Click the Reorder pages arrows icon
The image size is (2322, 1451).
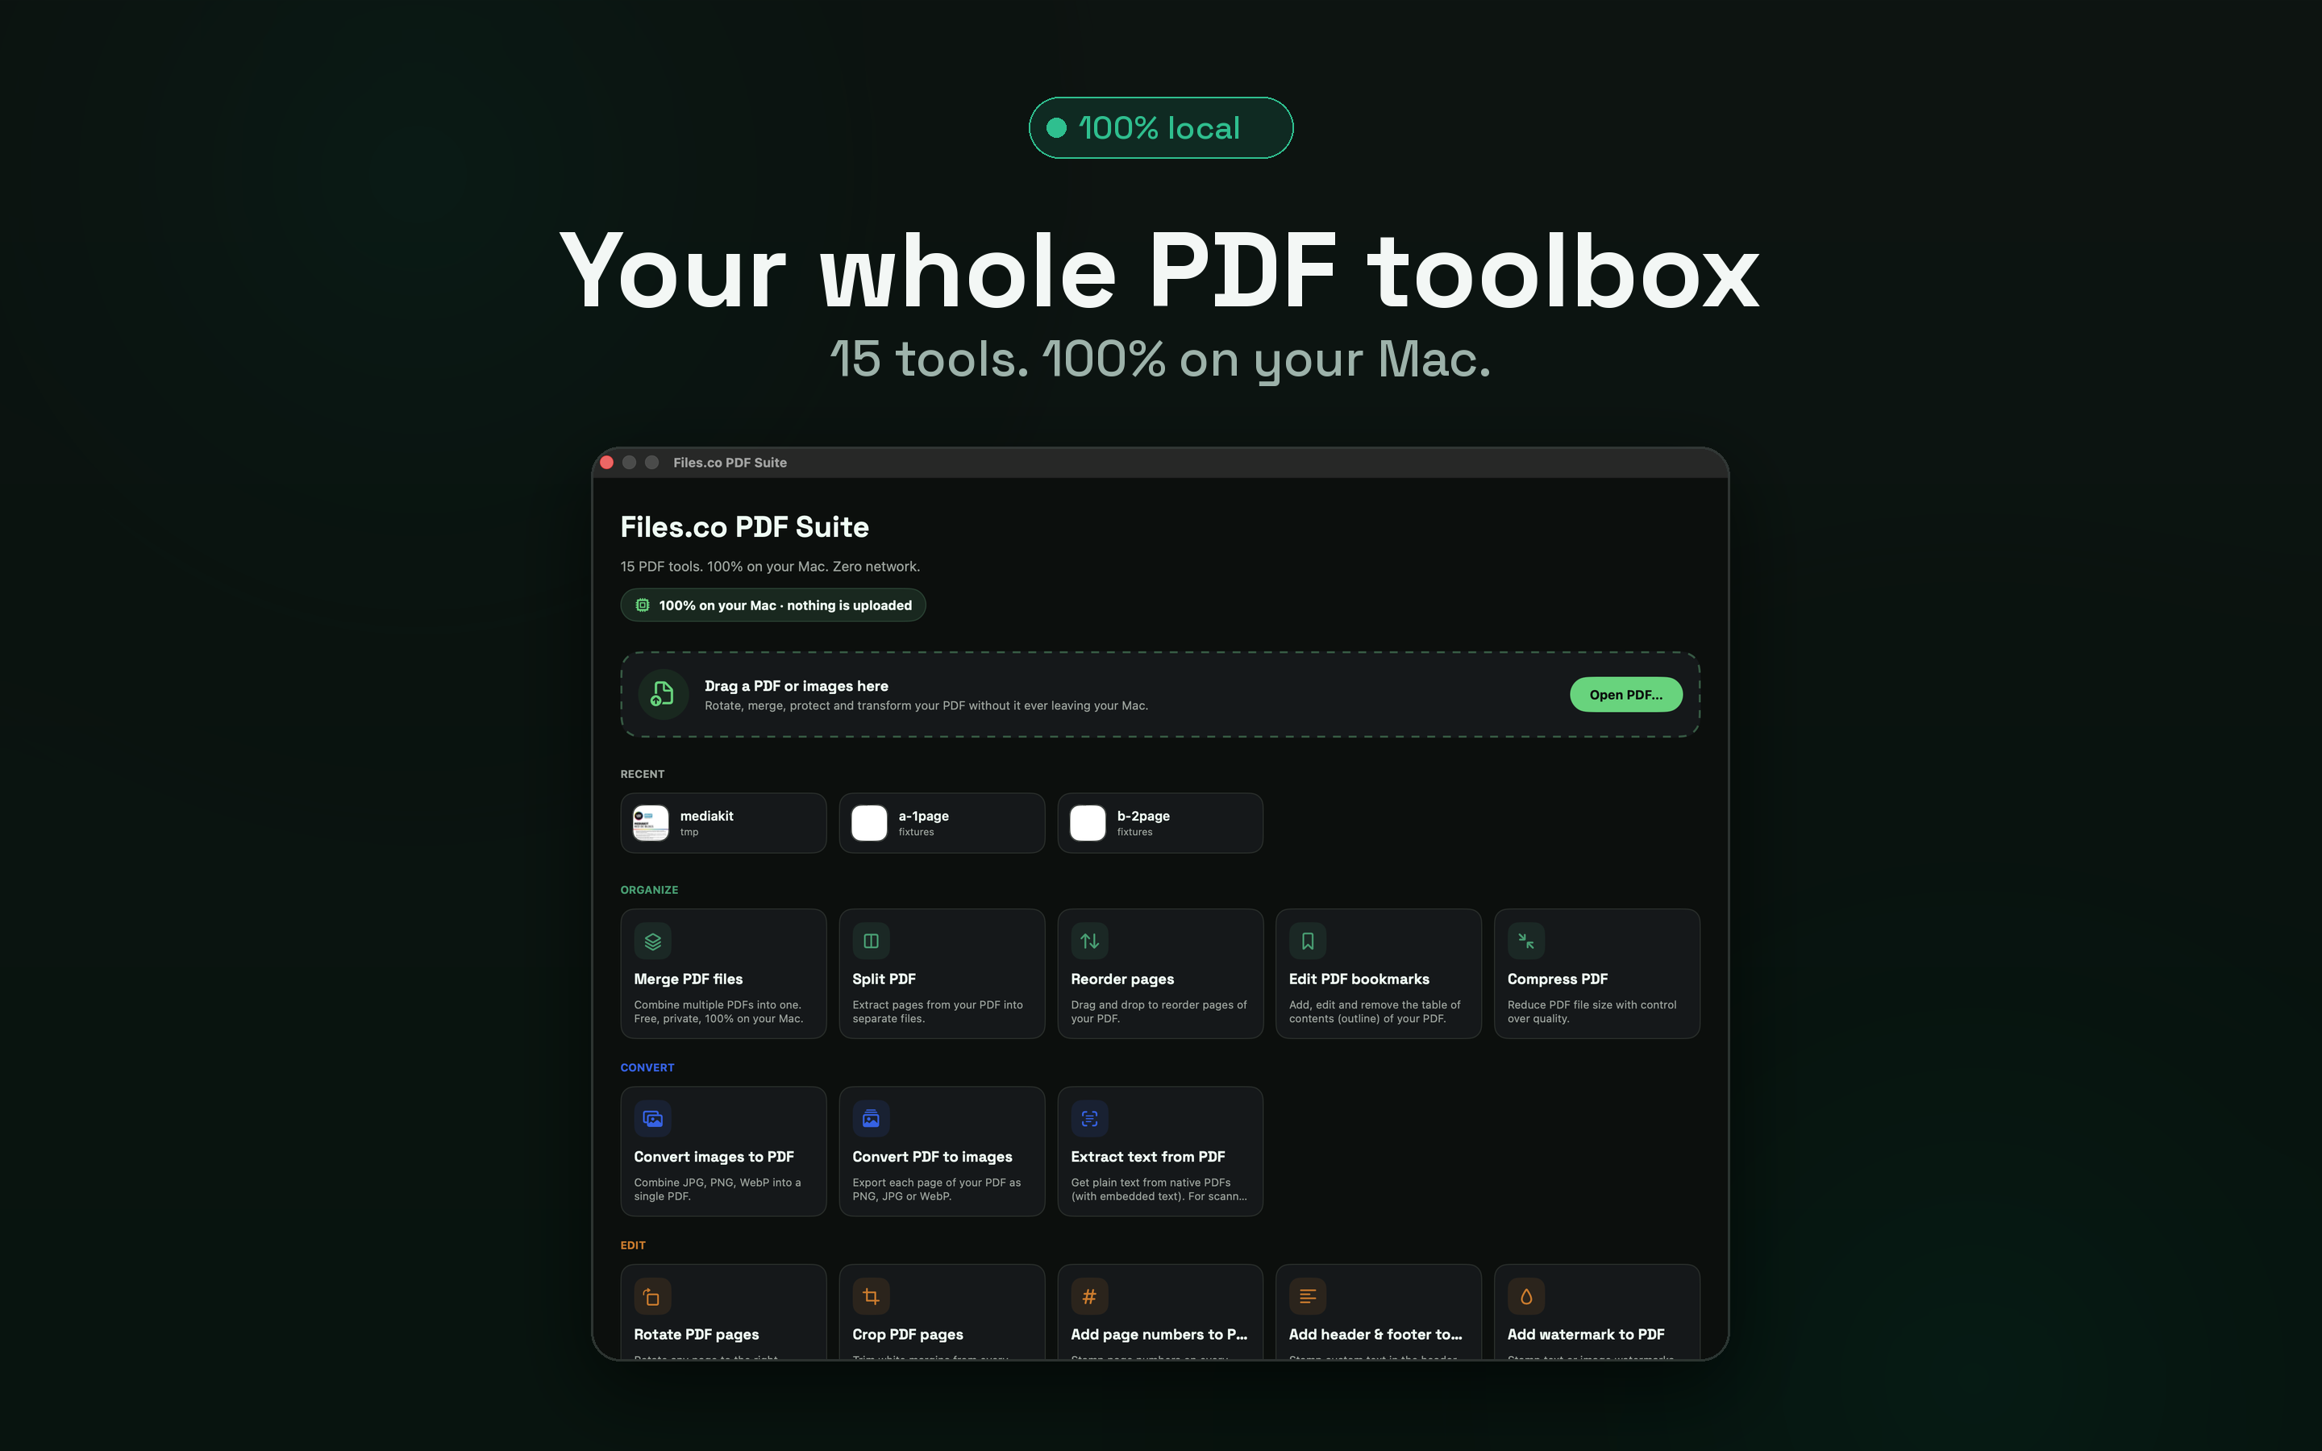1089,942
